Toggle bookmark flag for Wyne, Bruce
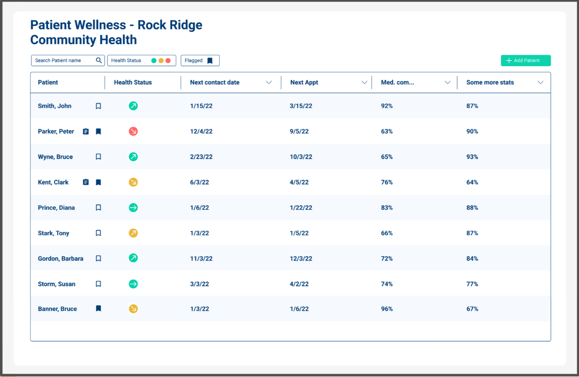The image size is (579, 377). point(98,156)
